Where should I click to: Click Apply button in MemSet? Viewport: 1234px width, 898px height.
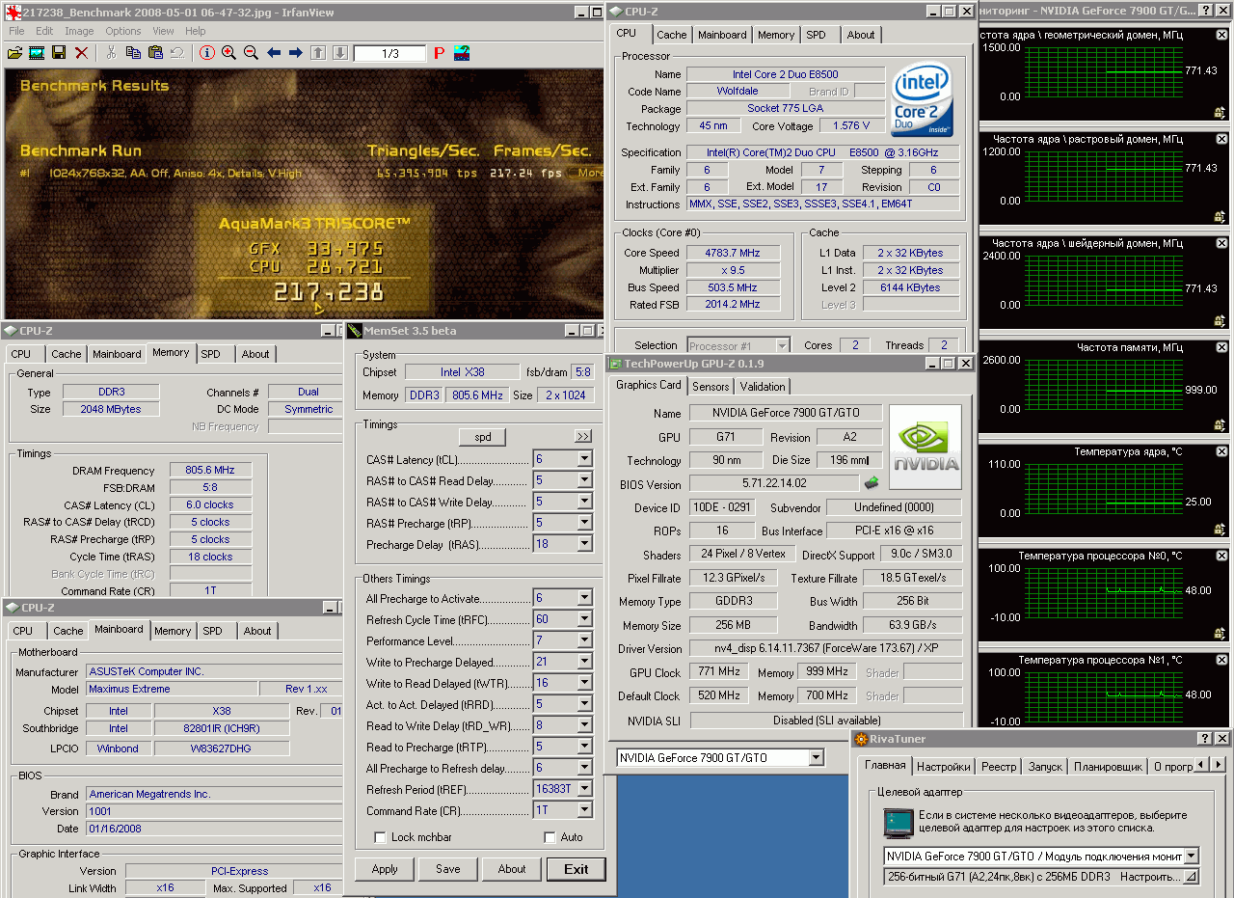click(385, 869)
